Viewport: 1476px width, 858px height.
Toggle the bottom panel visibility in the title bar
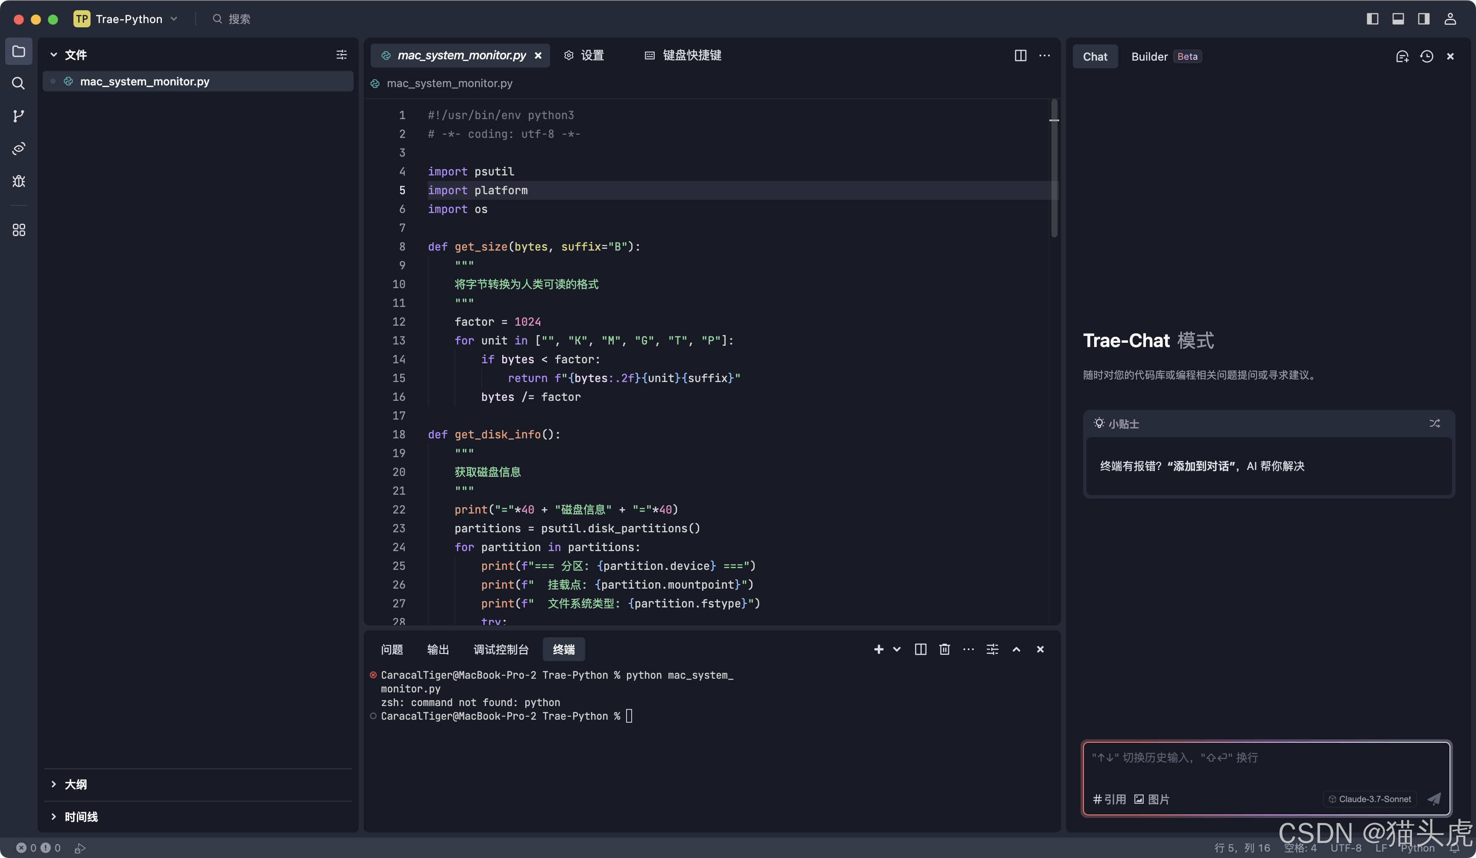tap(1398, 18)
